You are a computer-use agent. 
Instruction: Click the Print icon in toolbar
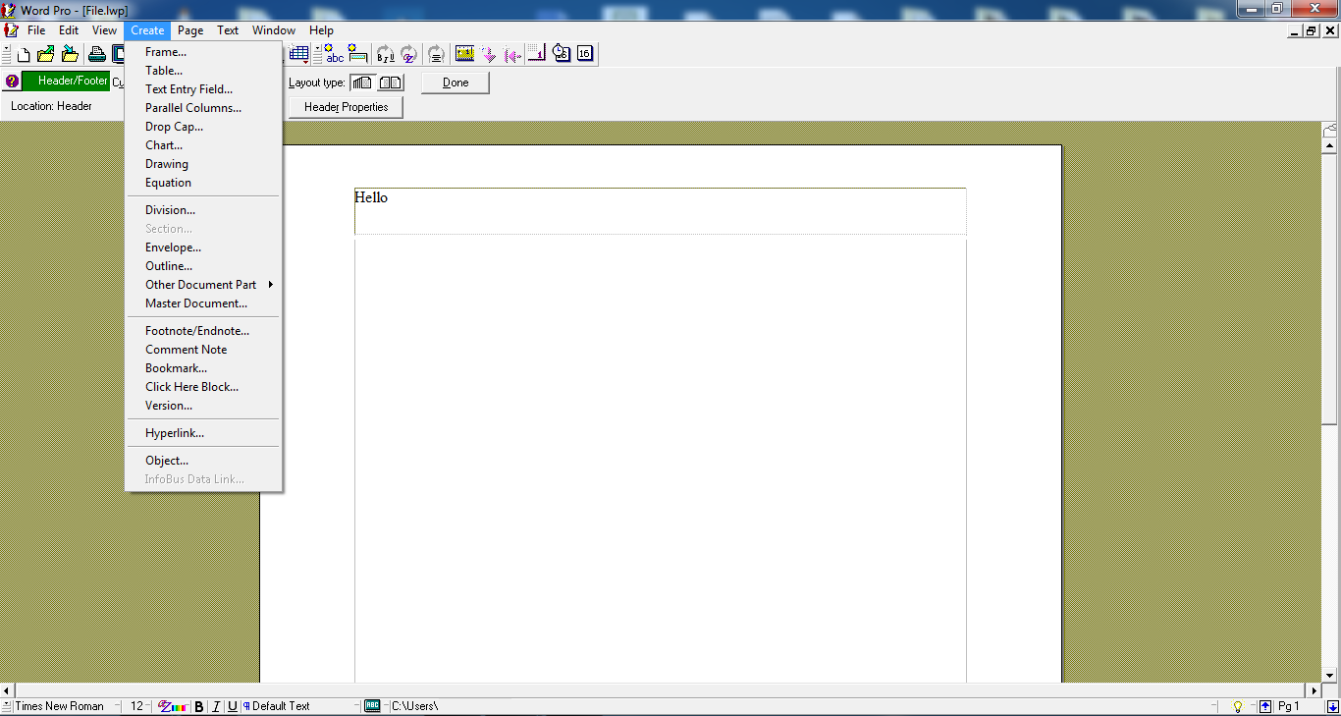point(97,54)
